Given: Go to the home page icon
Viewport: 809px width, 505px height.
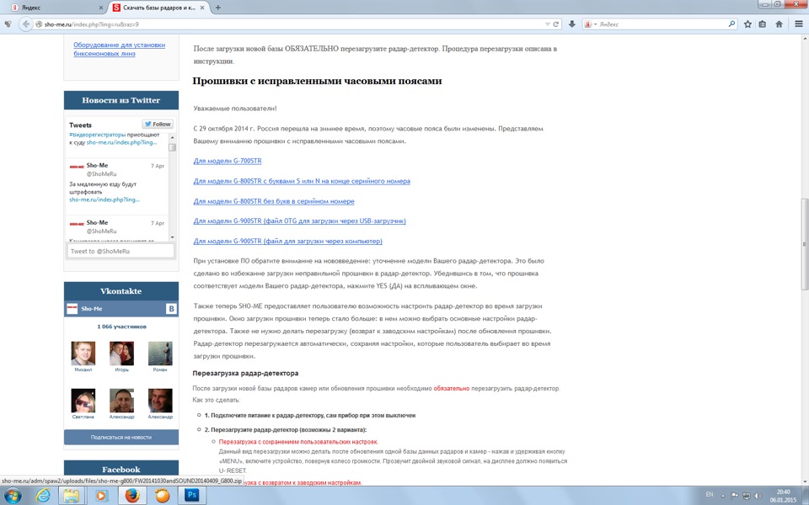Looking at the screenshot, I should click(x=779, y=24).
